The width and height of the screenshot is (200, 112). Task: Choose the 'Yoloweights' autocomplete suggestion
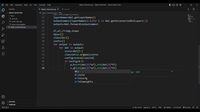click(102, 82)
